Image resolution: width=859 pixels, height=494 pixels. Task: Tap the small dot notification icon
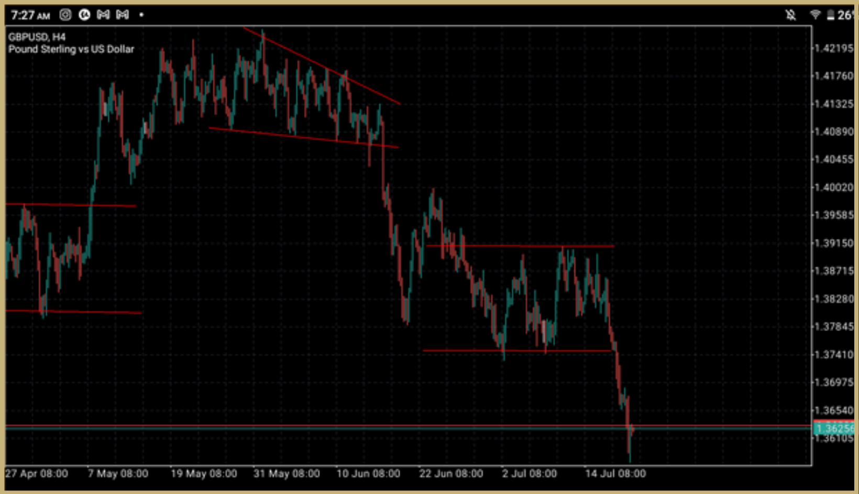click(x=141, y=16)
